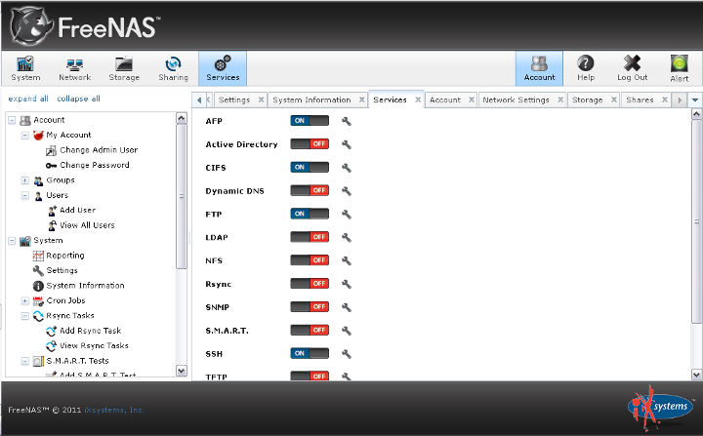Turn on the Active Directory switch
This screenshot has height=436, width=703.
310,143
